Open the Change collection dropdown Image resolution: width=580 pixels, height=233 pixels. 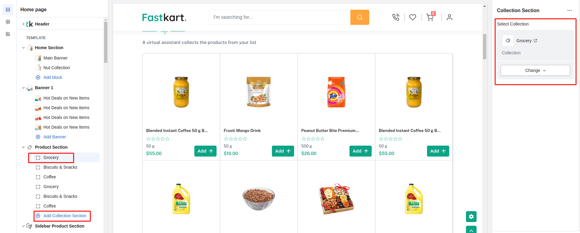pyautogui.click(x=535, y=70)
